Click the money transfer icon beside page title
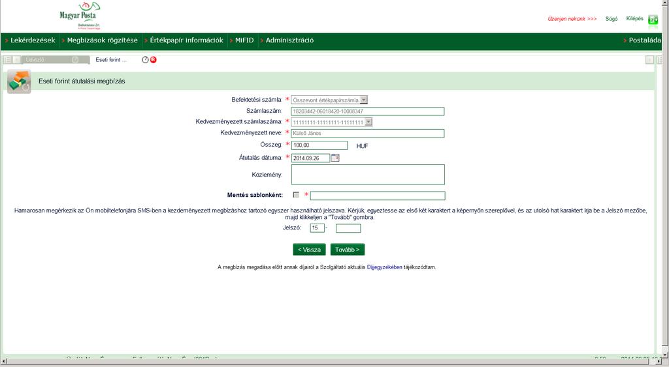Image resolution: width=669 pixels, height=367 pixels. 19,81
